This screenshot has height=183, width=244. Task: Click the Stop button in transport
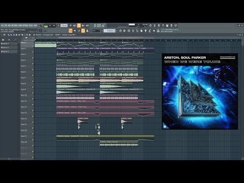pos(54,25)
